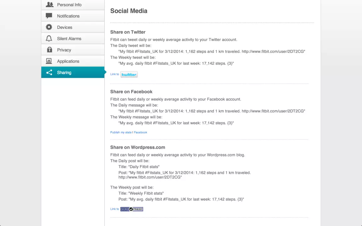This screenshot has height=226, width=362.
Task: Click Link to text beside WordPress
Action: point(114,209)
